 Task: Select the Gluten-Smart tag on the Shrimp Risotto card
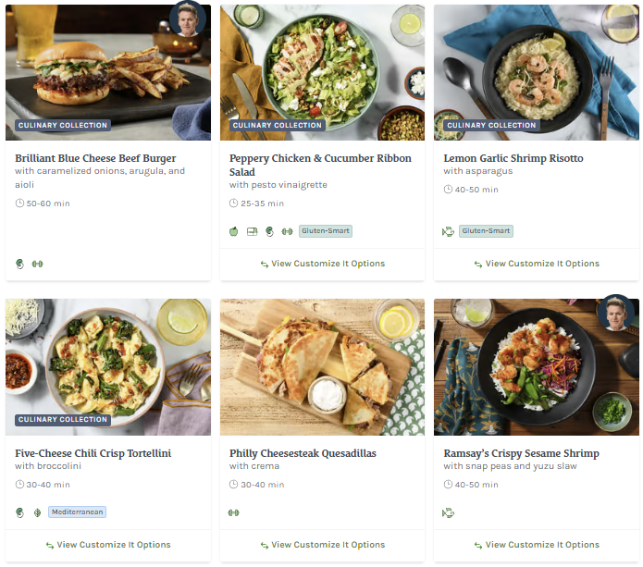pyautogui.click(x=486, y=231)
